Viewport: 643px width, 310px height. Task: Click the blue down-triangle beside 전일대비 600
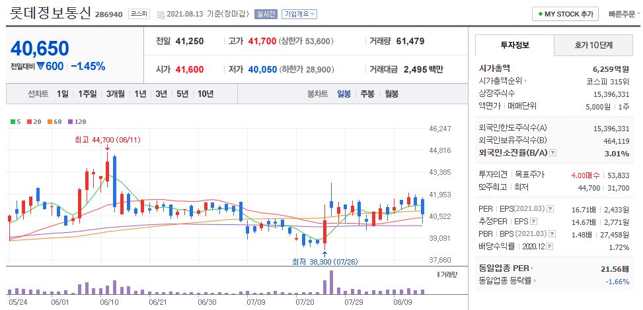click(40, 66)
